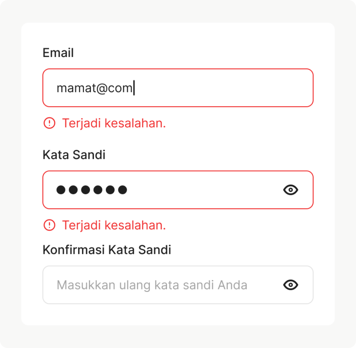
Task: Reveal the Kata Sandi password with eye icon
Action: tap(291, 190)
